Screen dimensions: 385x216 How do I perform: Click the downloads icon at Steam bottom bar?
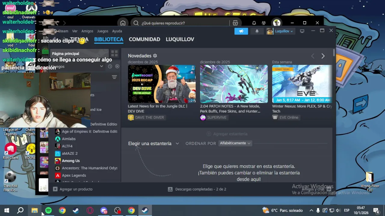[x=170, y=189]
